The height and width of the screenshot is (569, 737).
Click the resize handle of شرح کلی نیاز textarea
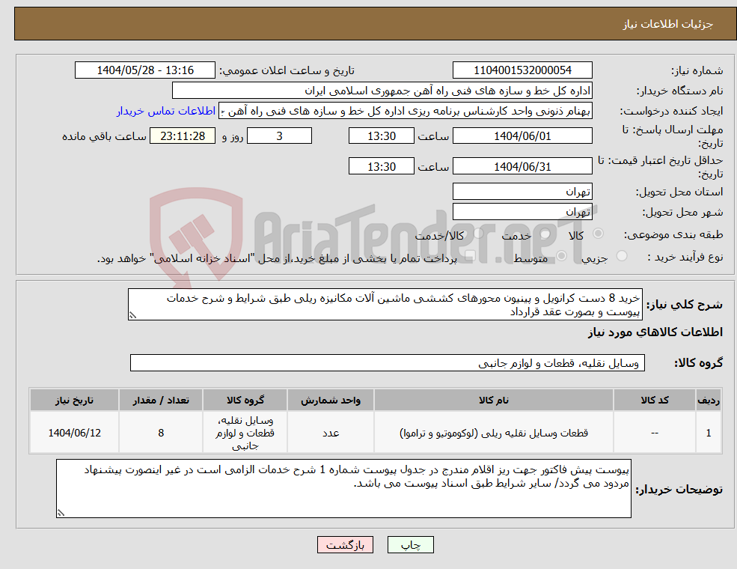[x=132, y=316]
